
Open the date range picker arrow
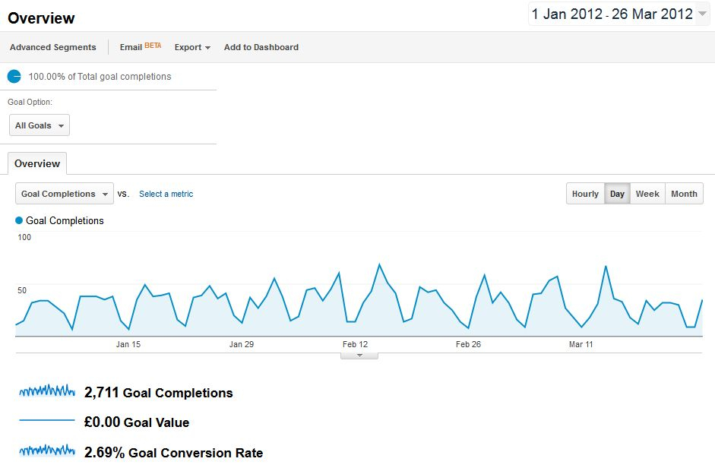click(702, 14)
